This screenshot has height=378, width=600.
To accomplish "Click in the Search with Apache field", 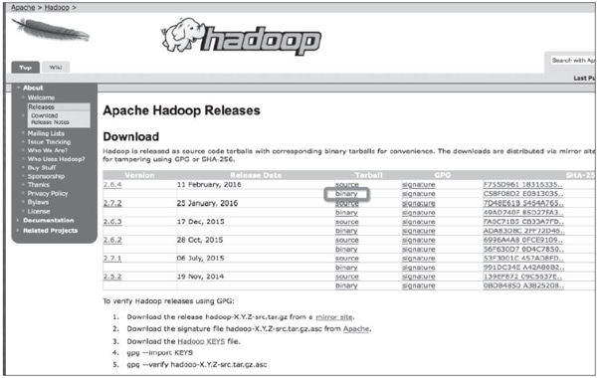I will tap(572, 61).
